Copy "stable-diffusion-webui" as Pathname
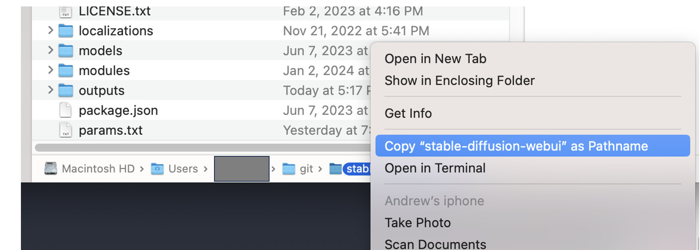The image size is (700, 250). pyautogui.click(x=533, y=146)
